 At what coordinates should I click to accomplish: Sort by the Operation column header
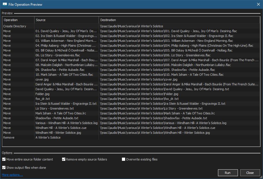tap(18, 20)
